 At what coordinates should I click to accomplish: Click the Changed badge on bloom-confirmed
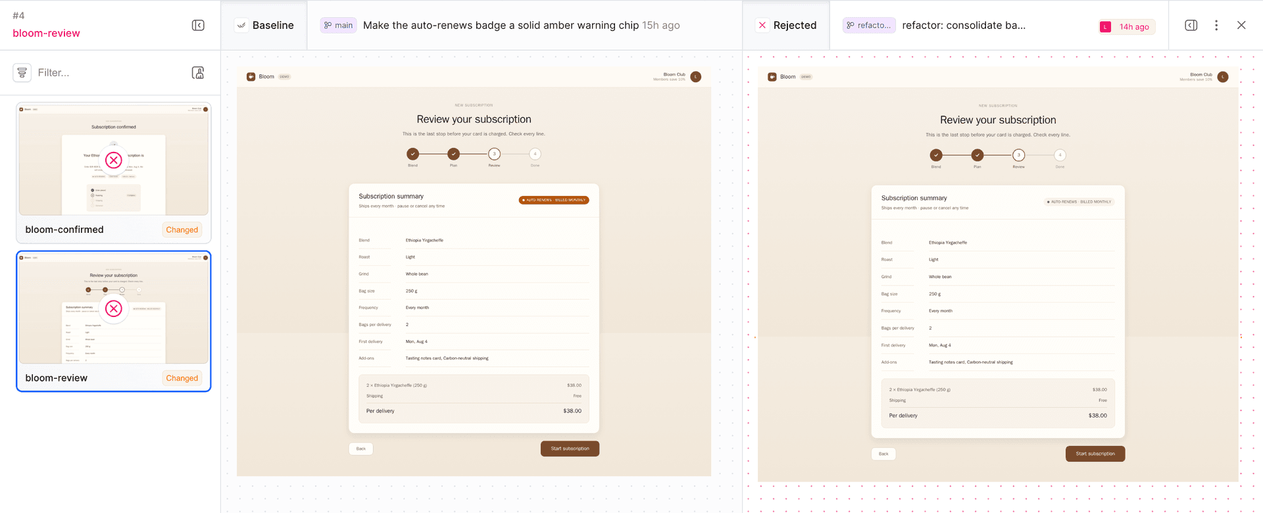[182, 230]
